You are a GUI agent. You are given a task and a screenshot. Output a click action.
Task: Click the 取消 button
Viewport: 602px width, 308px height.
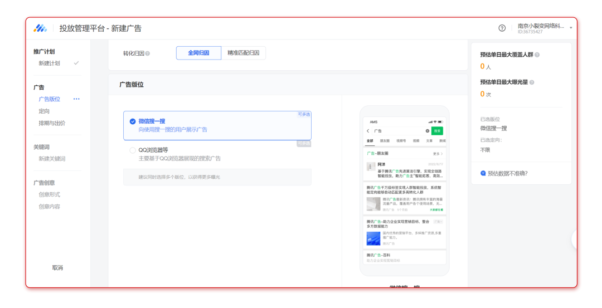pos(57,268)
